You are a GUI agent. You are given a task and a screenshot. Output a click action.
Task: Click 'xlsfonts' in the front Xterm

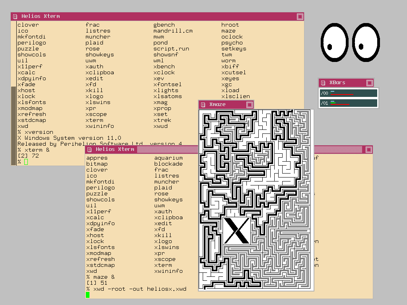tap(101, 247)
